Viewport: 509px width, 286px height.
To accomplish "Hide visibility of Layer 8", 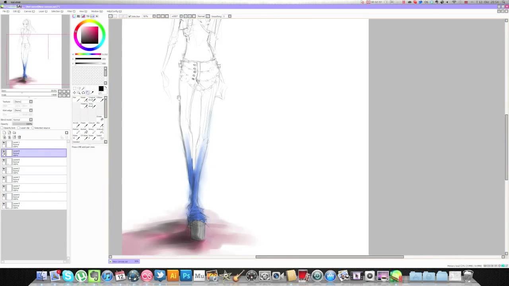I will 4,160.
